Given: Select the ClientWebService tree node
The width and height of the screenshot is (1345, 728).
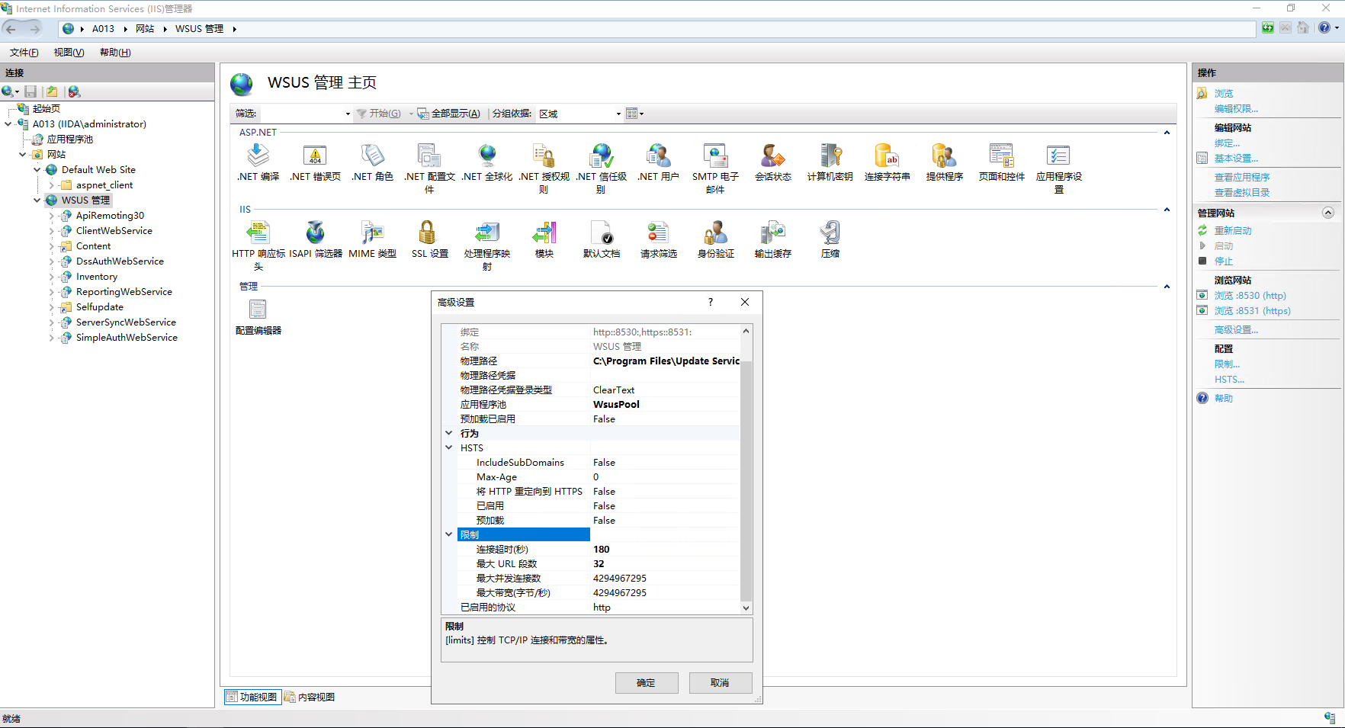Looking at the screenshot, I should [114, 231].
